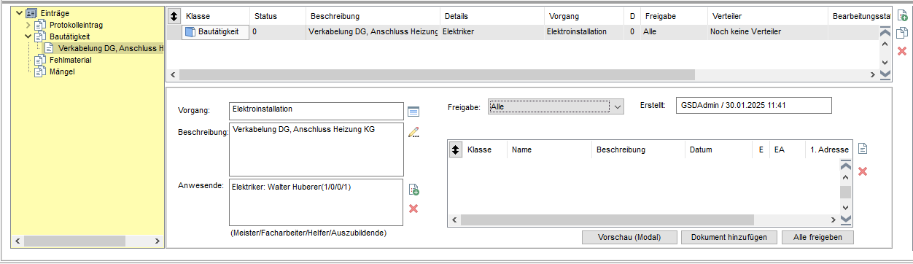
Task: Sort documents table by Name column
Action: pyautogui.click(x=549, y=149)
